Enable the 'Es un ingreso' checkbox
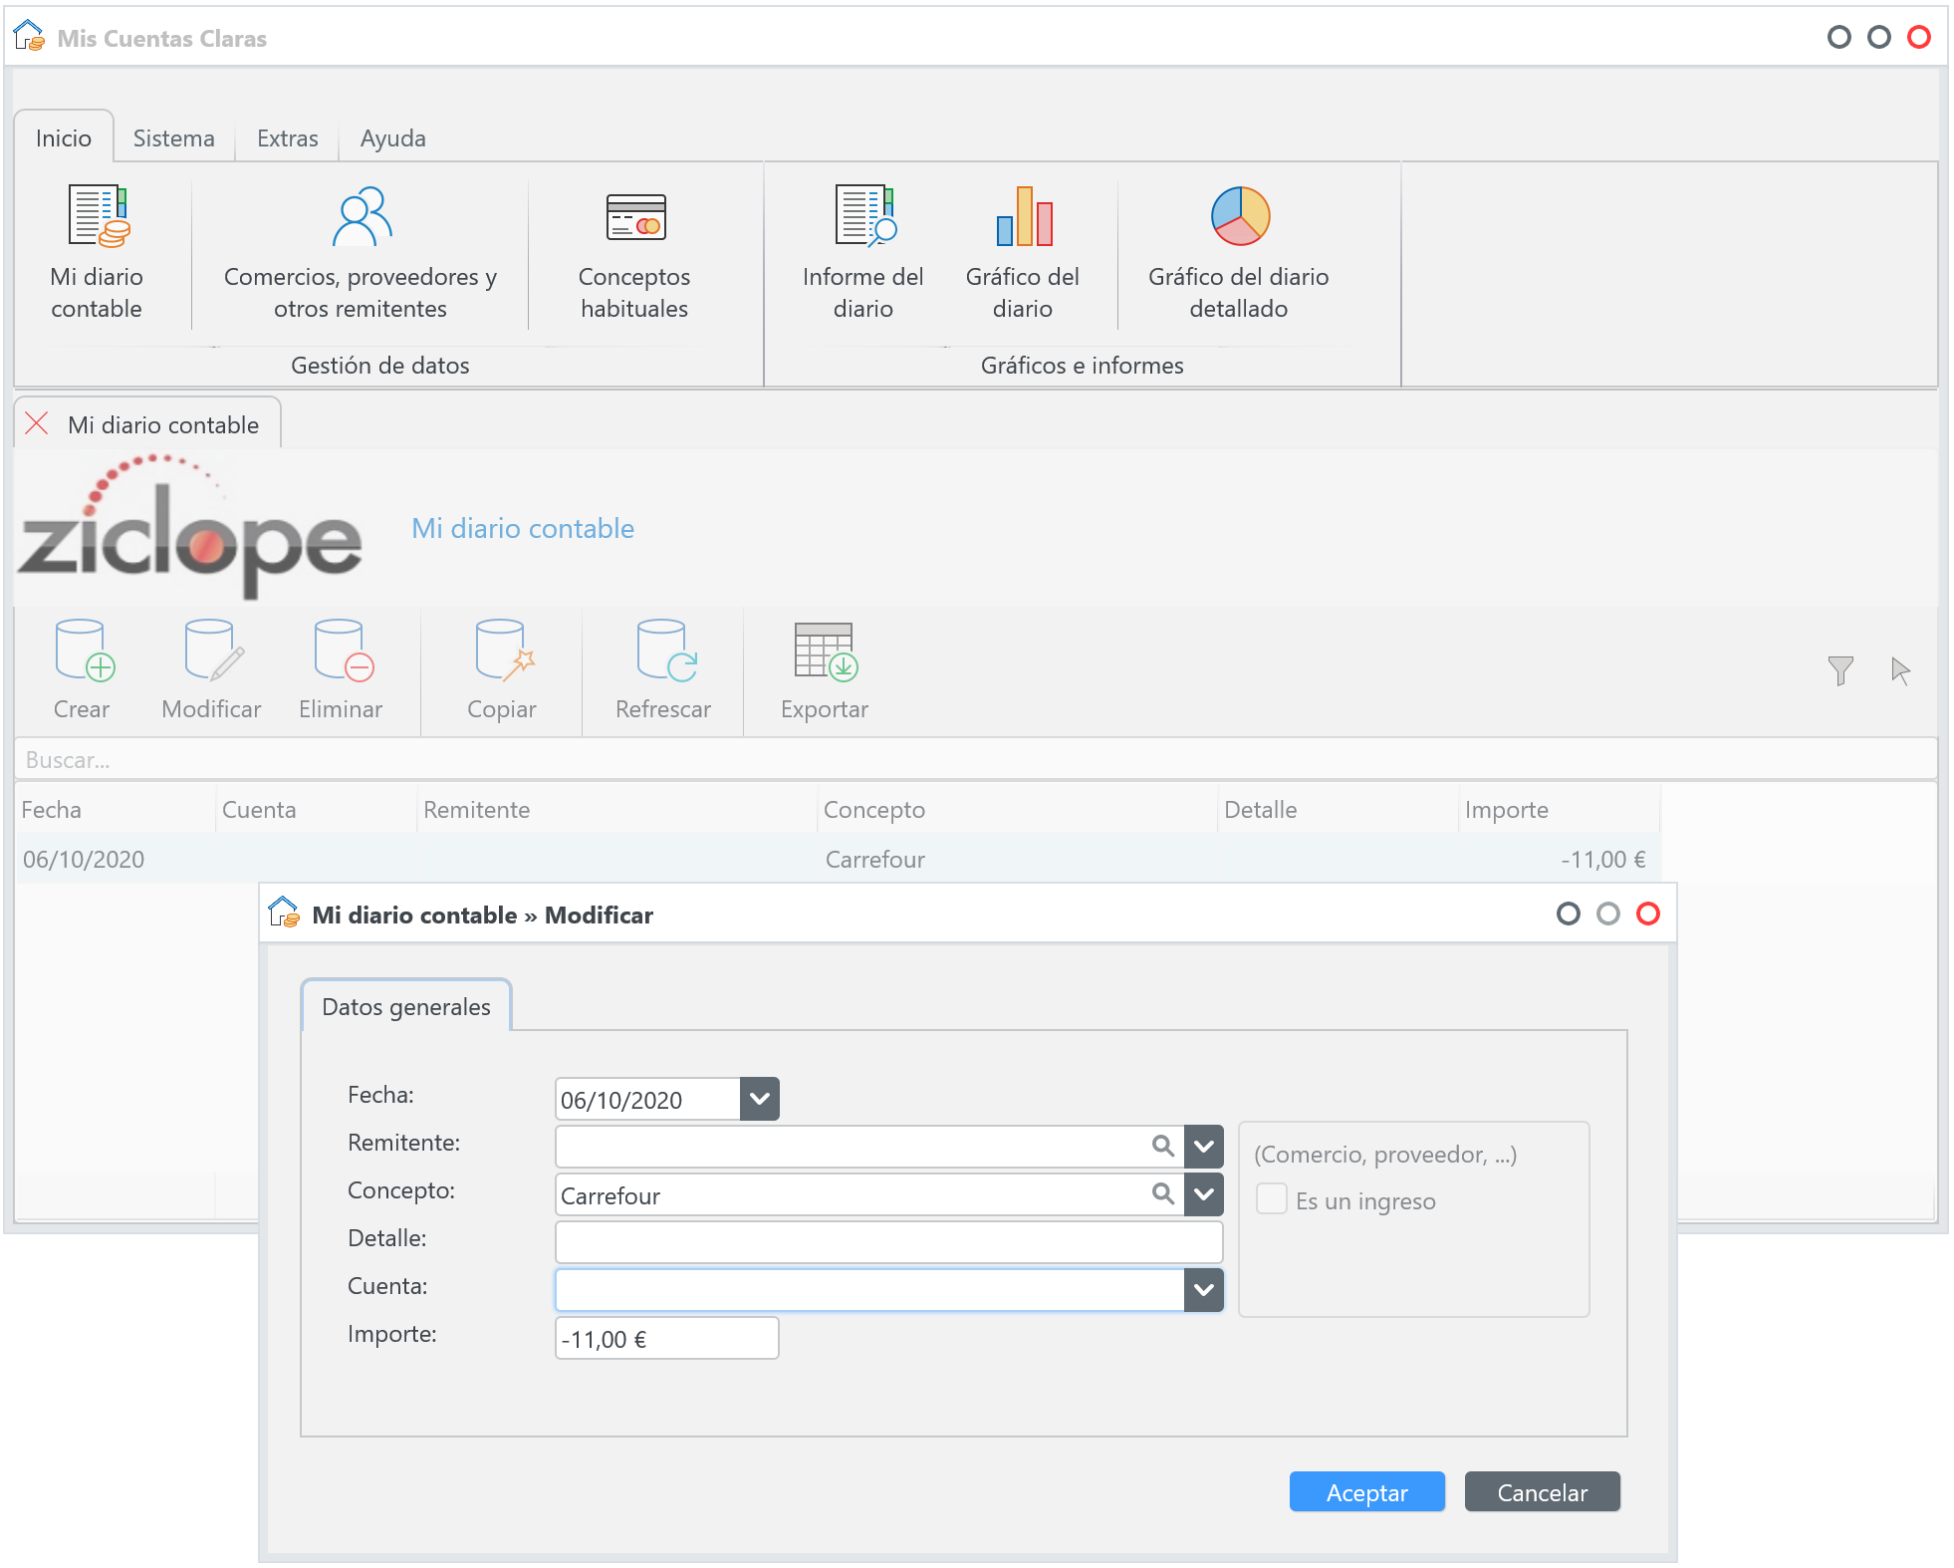 [x=1272, y=1198]
